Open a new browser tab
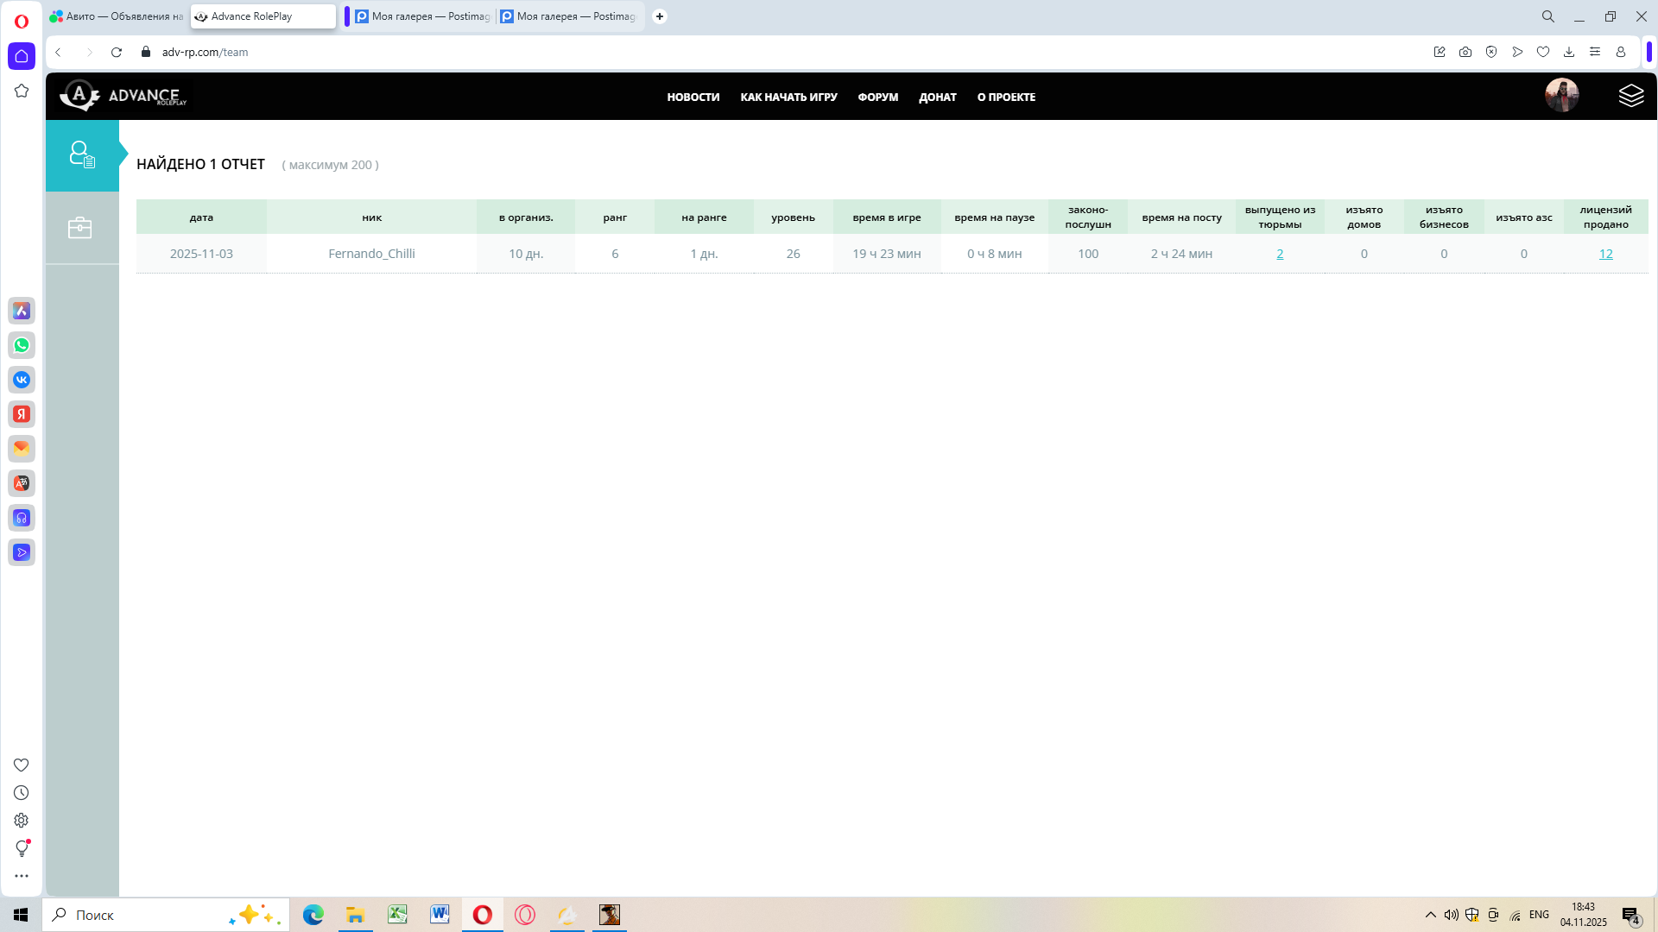Image resolution: width=1658 pixels, height=932 pixels. pos(660,16)
